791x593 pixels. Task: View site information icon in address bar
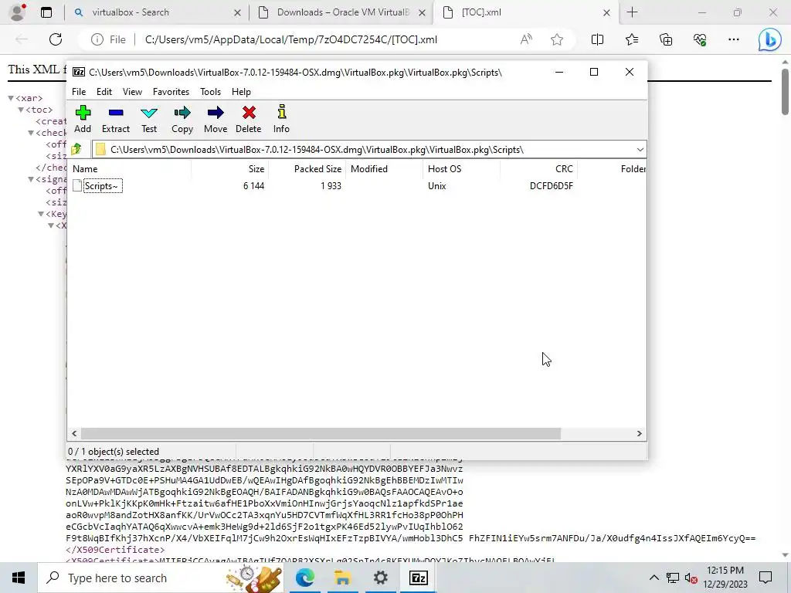(97, 39)
